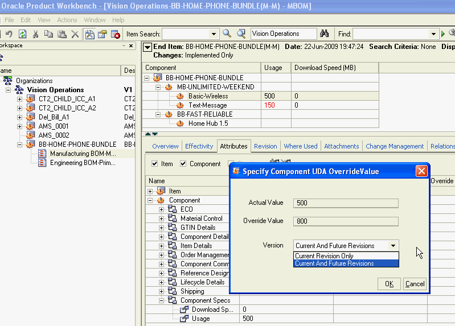The image size is (455, 326).
Task: Click the hammer and wrench tools icon
Action: (x=89, y=34)
